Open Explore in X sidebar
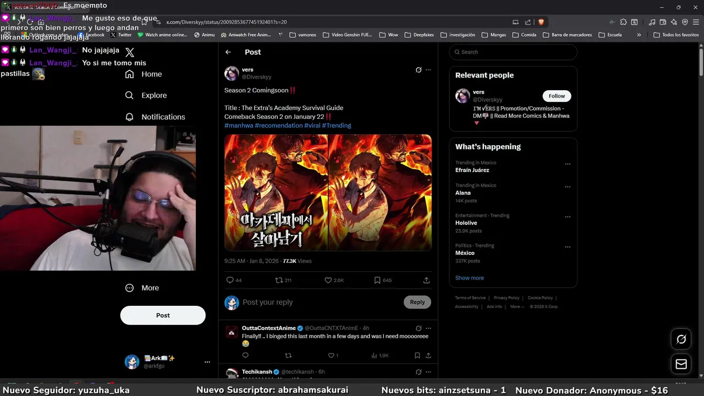Screen dimensions: 704x396 point(146,95)
